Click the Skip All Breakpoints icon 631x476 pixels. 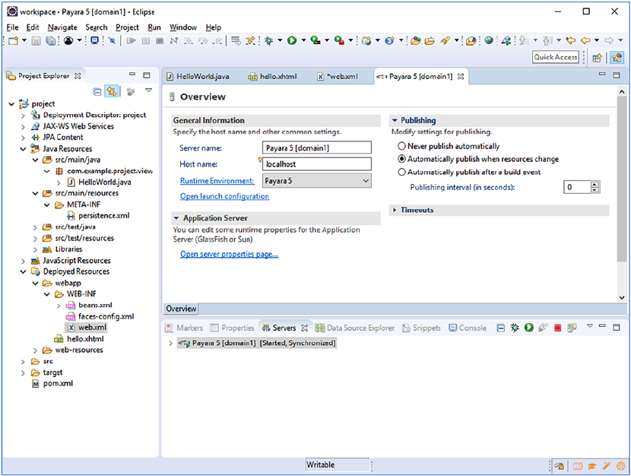click(113, 40)
